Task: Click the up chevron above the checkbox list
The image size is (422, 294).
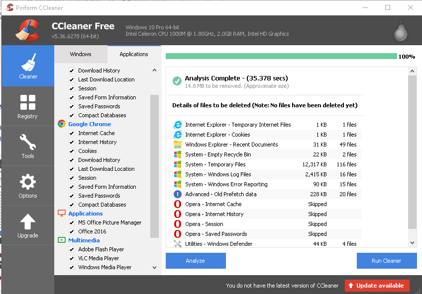Action: pos(154,71)
